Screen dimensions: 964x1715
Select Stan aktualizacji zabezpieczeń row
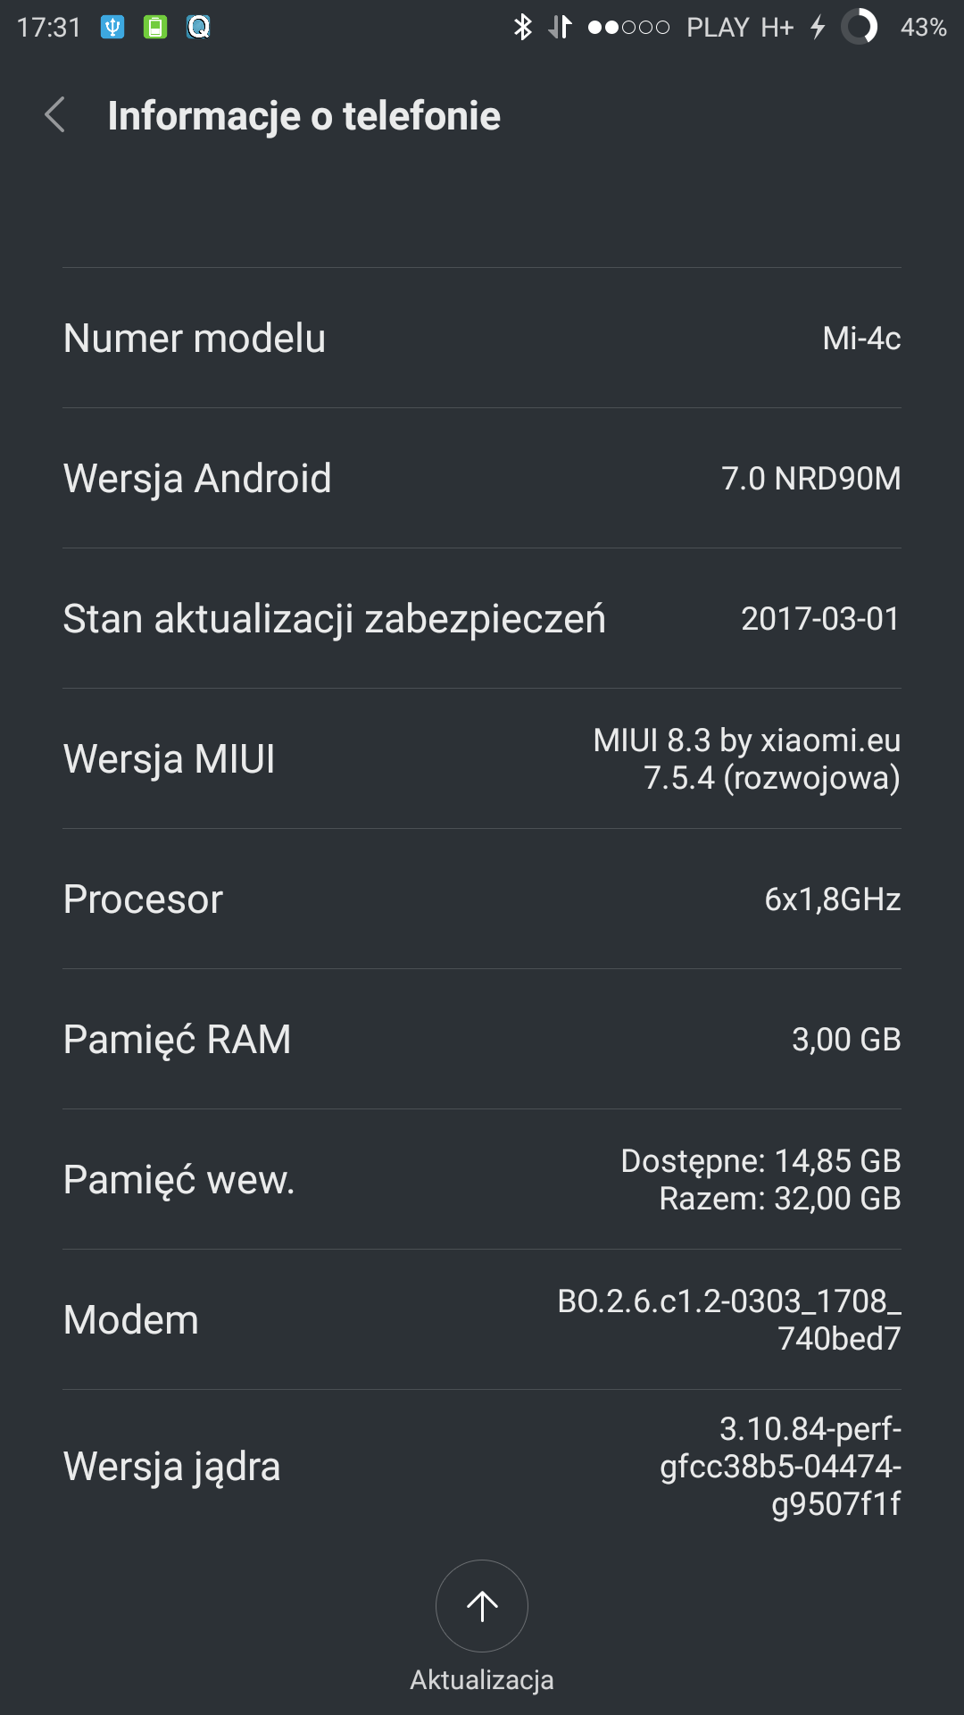(482, 619)
